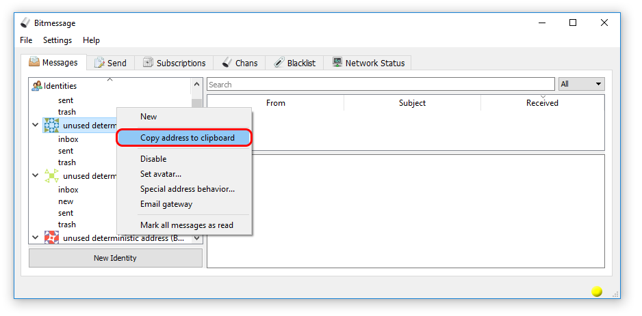Select inbox under the blue-green avatar address

(x=68, y=139)
